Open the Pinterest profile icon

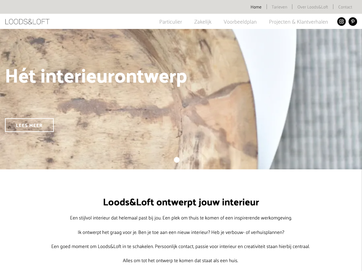point(352,22)
